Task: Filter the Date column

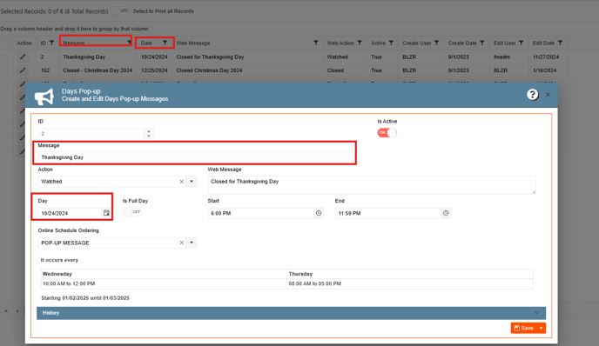Action: pyautogui.click(x=165, y=43)
